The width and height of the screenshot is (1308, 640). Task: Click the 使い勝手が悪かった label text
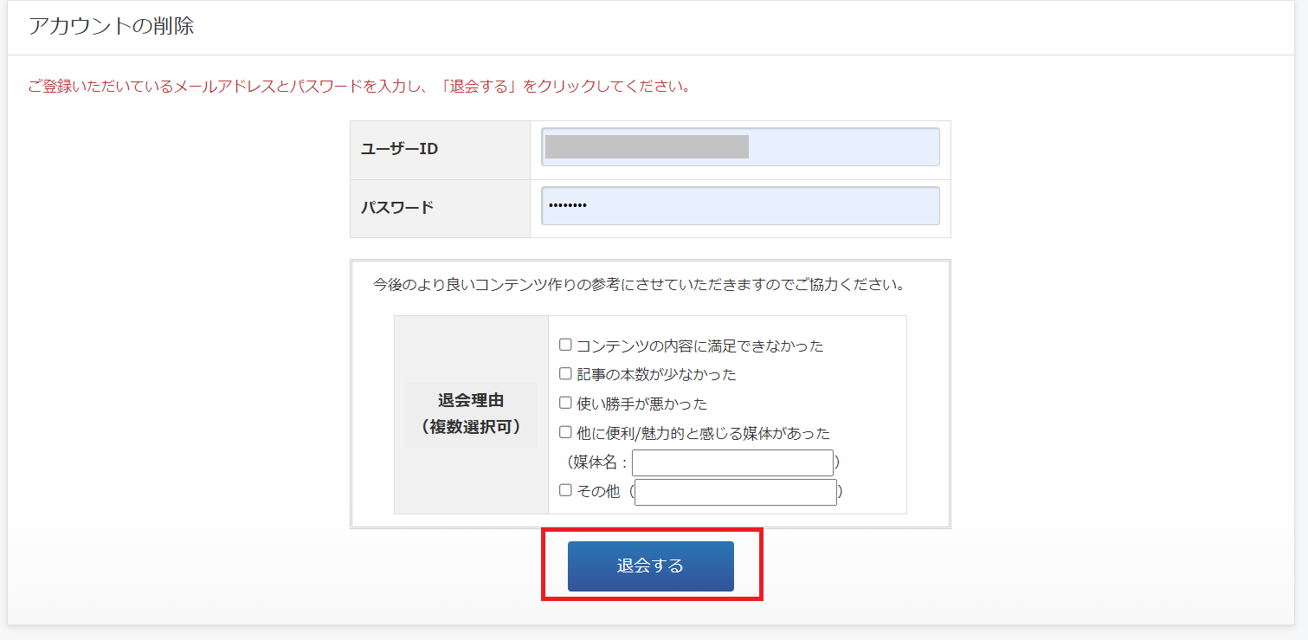pyautogui.click(x=641, y=404)
